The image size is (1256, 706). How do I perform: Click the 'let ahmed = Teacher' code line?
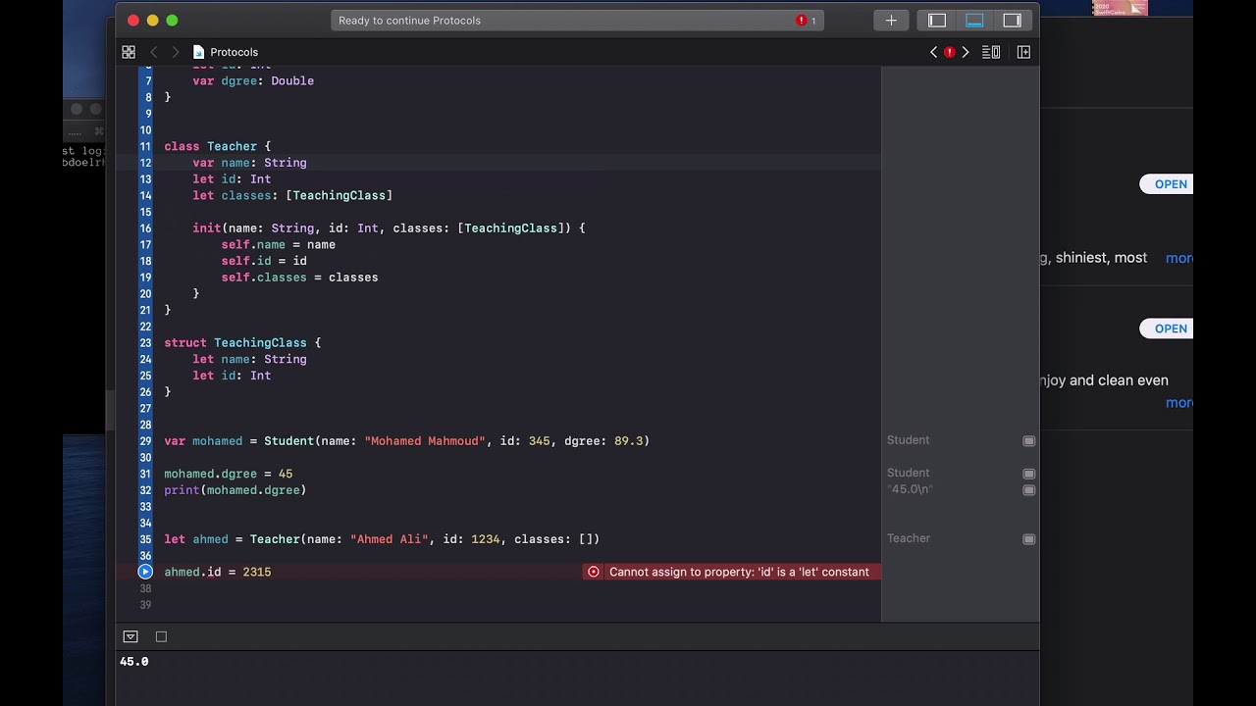pos(382,539)
